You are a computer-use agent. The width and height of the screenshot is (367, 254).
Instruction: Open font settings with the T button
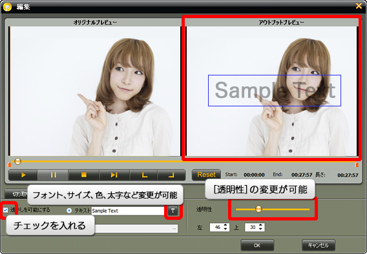click(173, 211)
